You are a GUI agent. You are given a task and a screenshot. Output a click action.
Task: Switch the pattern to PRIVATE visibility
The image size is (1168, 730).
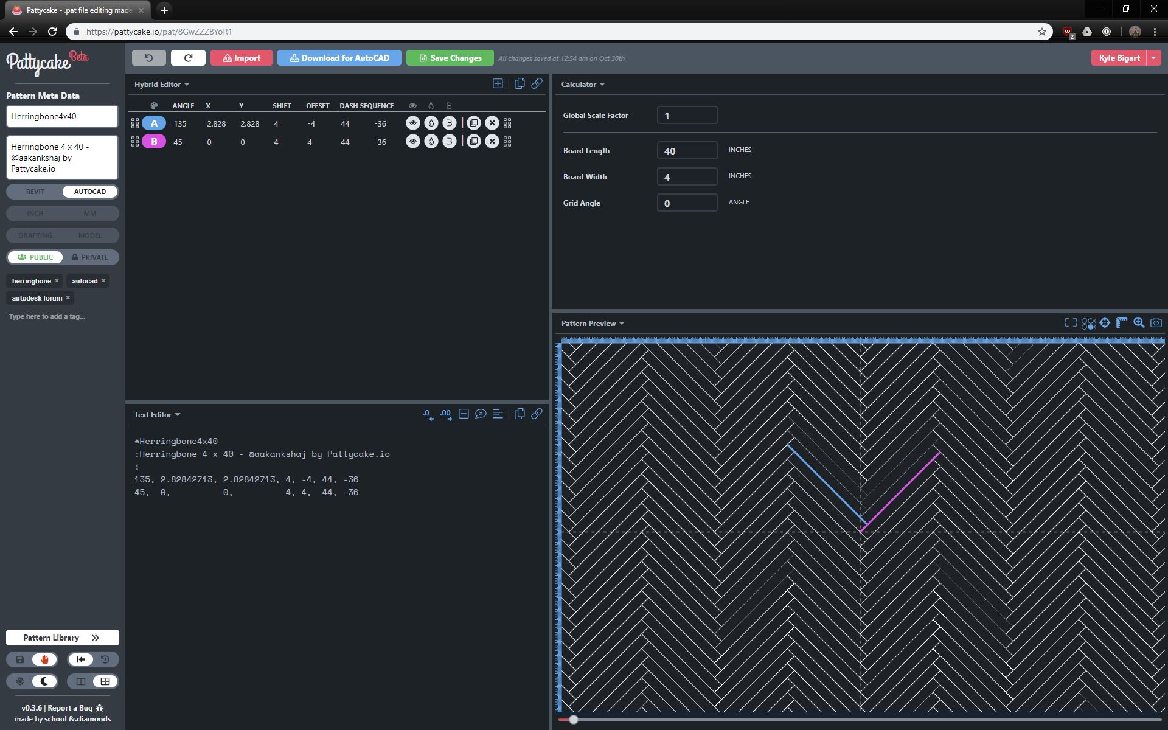(x=91, y=257)
